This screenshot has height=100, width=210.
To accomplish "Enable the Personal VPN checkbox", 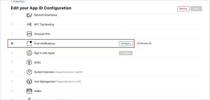I will click(12, 34).
